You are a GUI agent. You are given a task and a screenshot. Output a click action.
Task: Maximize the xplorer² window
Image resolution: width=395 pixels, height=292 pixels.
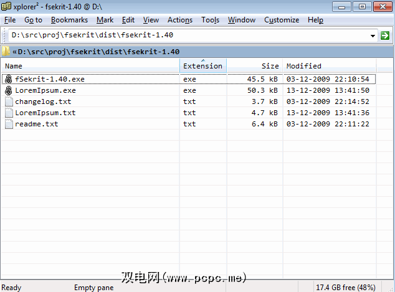[362, 7]
